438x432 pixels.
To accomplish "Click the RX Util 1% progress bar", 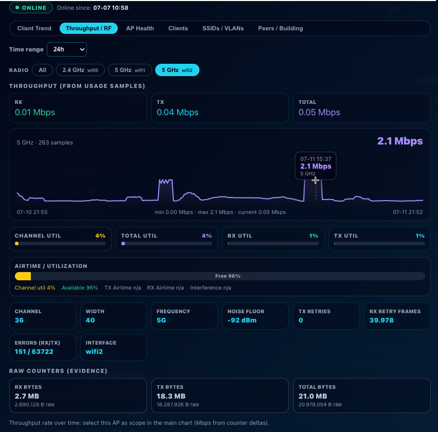I will point(273,244).
